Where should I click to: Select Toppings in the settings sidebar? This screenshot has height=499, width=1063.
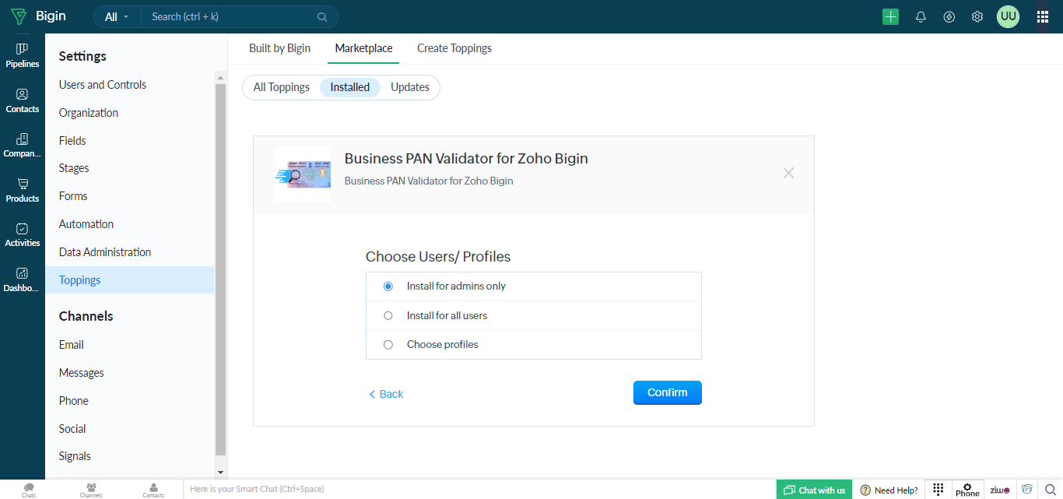pyautogui.click(x=130, y=280)
